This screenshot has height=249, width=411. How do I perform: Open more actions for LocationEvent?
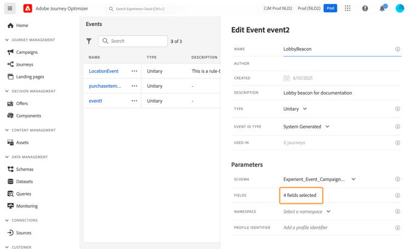(134, 71)
